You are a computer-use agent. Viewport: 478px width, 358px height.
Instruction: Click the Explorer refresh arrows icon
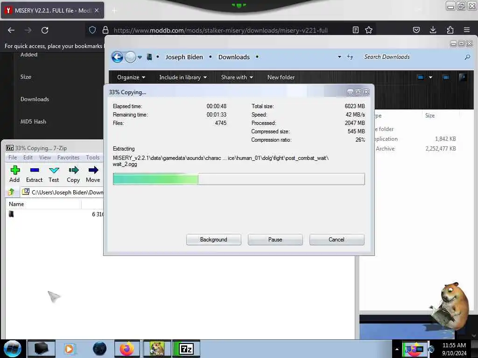350,57
